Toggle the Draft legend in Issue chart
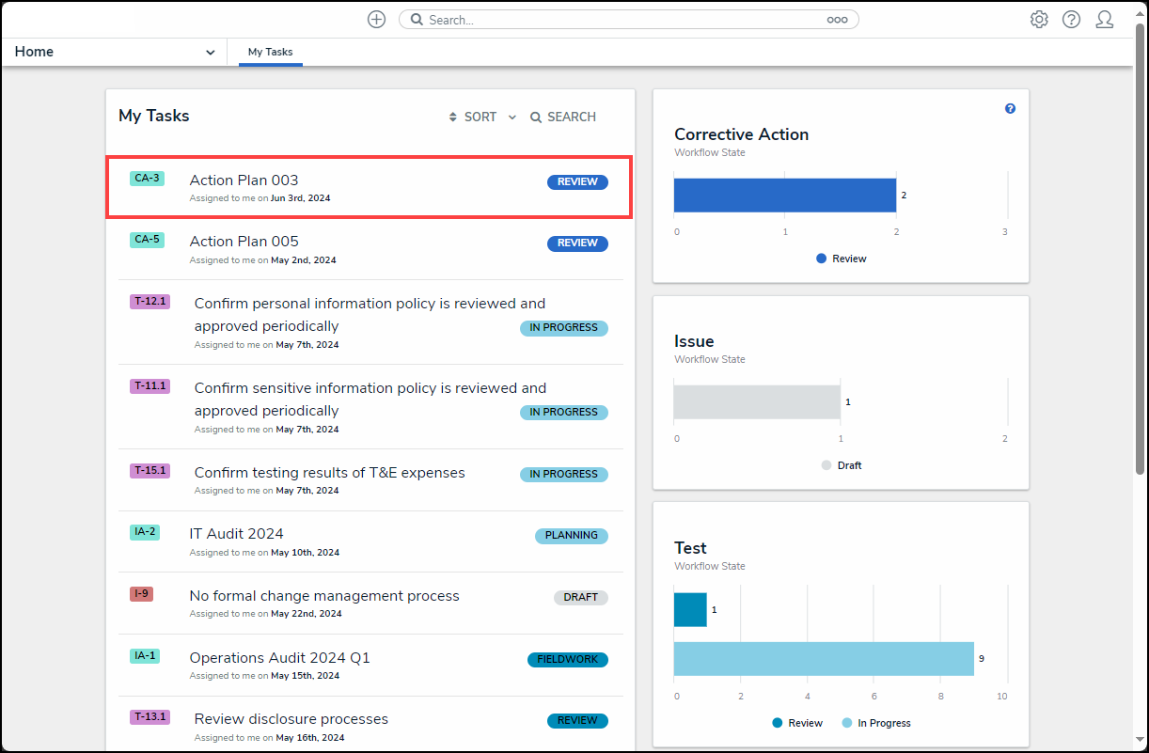 [x=842, y=465]
